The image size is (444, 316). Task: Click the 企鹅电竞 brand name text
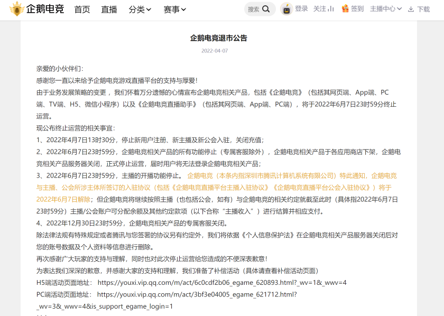click(x=45, y=9)
